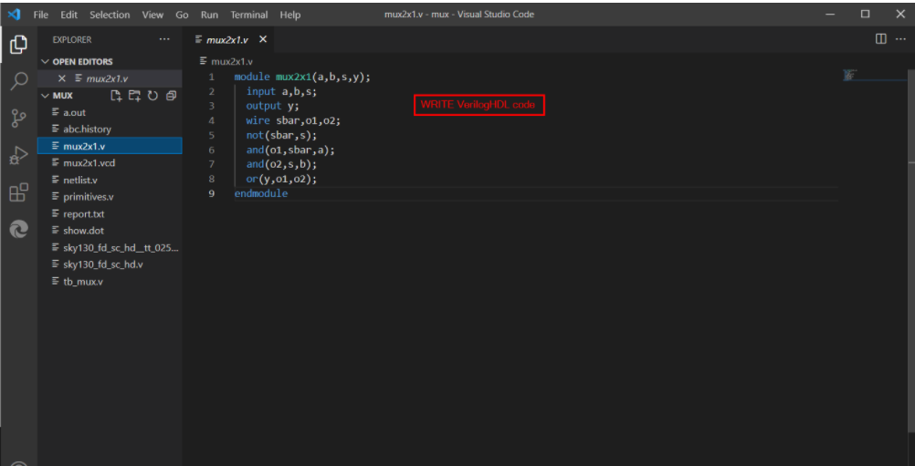
Task: Click the Edge browser icon in activity bar
Action: point(18,230)
